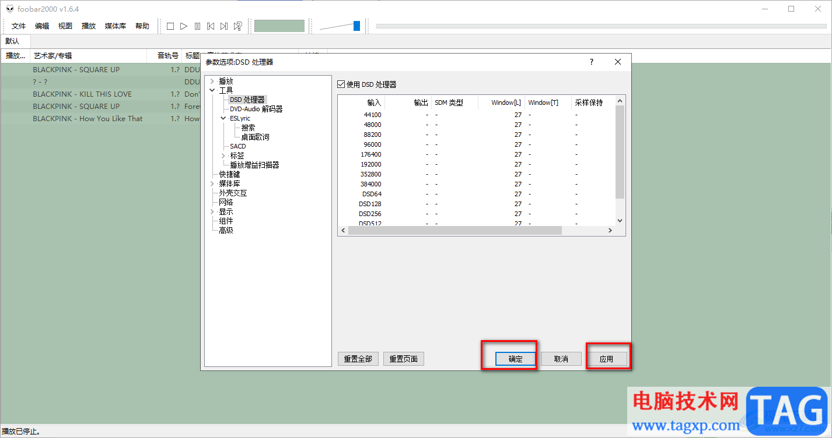Click the SDM 类型 column header
Image resolution: width=832 pixels, height=438 pixels.
point(455,103)
